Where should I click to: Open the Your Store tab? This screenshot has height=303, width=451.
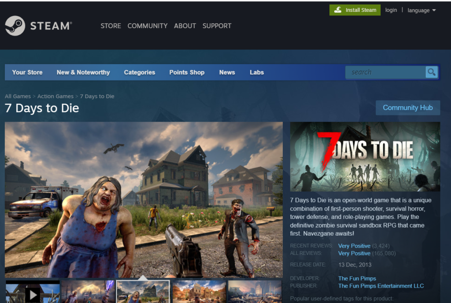pos(27,72)
